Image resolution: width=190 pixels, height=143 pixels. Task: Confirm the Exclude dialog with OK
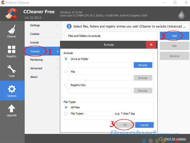(125, 125)
